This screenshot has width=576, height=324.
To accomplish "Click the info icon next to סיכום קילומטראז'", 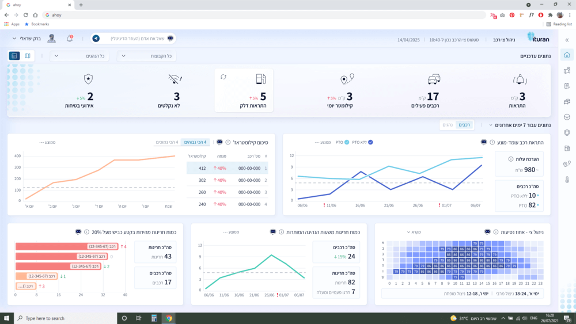I will click(x=228, y=142).
